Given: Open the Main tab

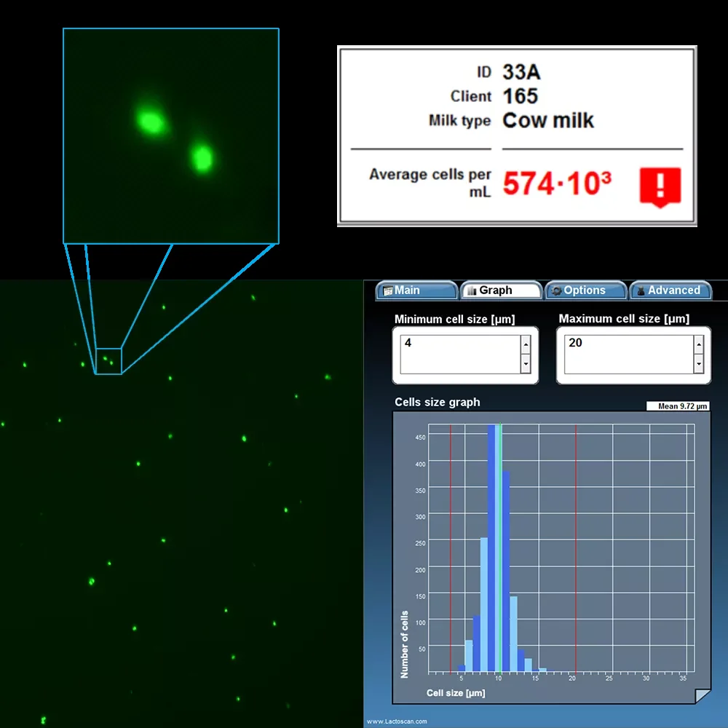Looking at the screenshot, I should click(416, 290).
